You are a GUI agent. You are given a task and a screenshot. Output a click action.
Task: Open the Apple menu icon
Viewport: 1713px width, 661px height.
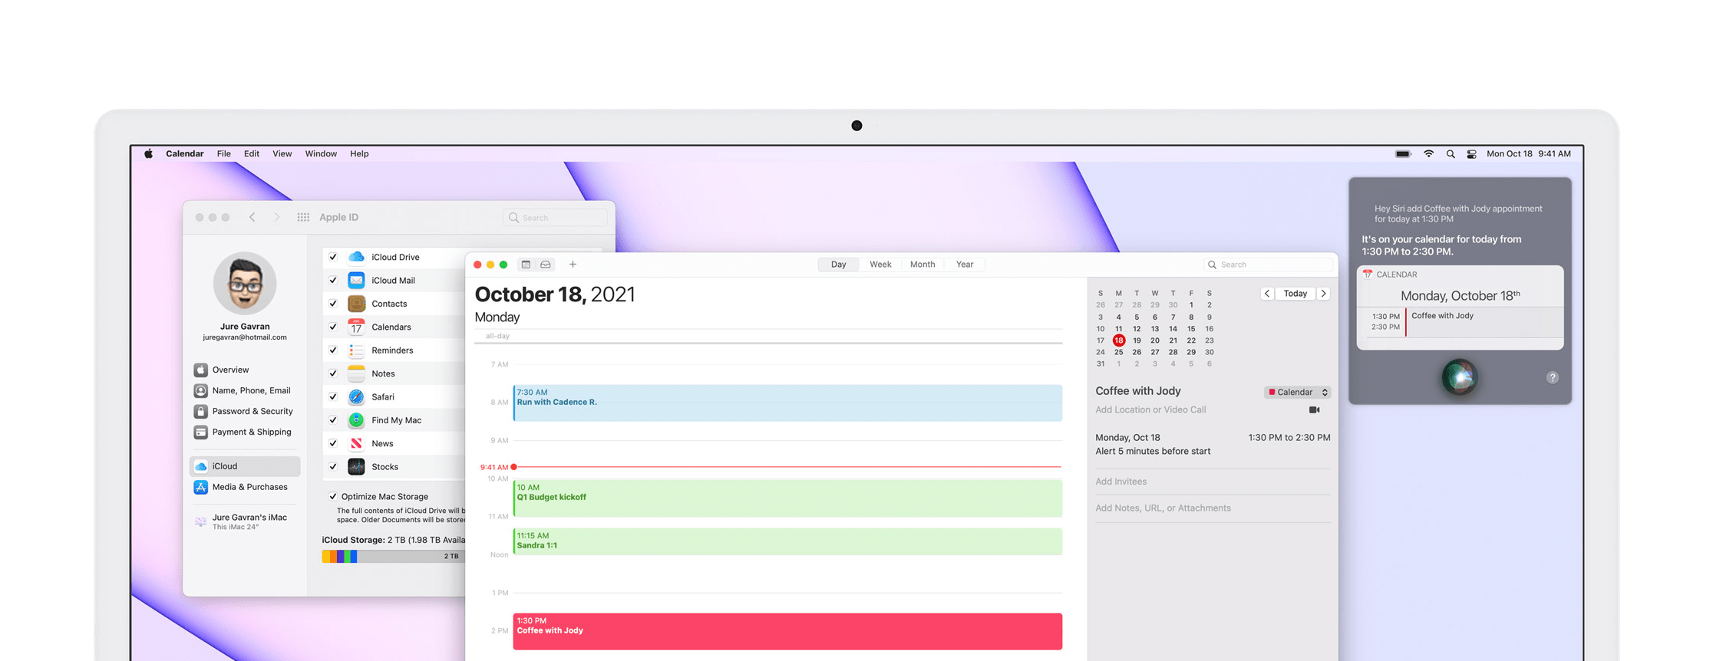point(148,154)
